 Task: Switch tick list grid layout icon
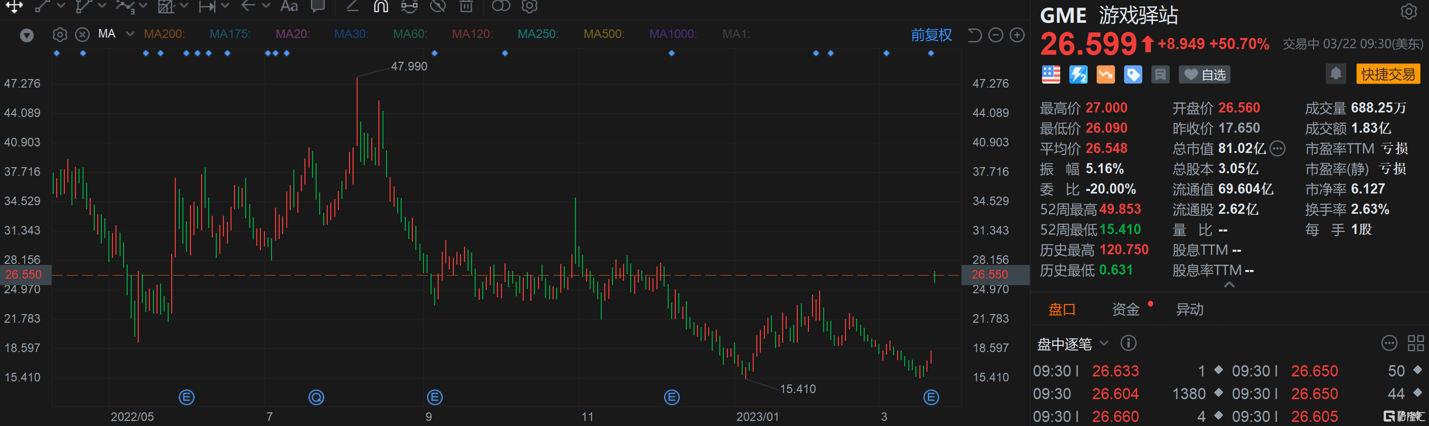coord(1416,343)
